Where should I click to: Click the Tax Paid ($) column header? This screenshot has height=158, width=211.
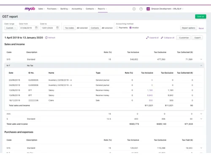(187, 140)
